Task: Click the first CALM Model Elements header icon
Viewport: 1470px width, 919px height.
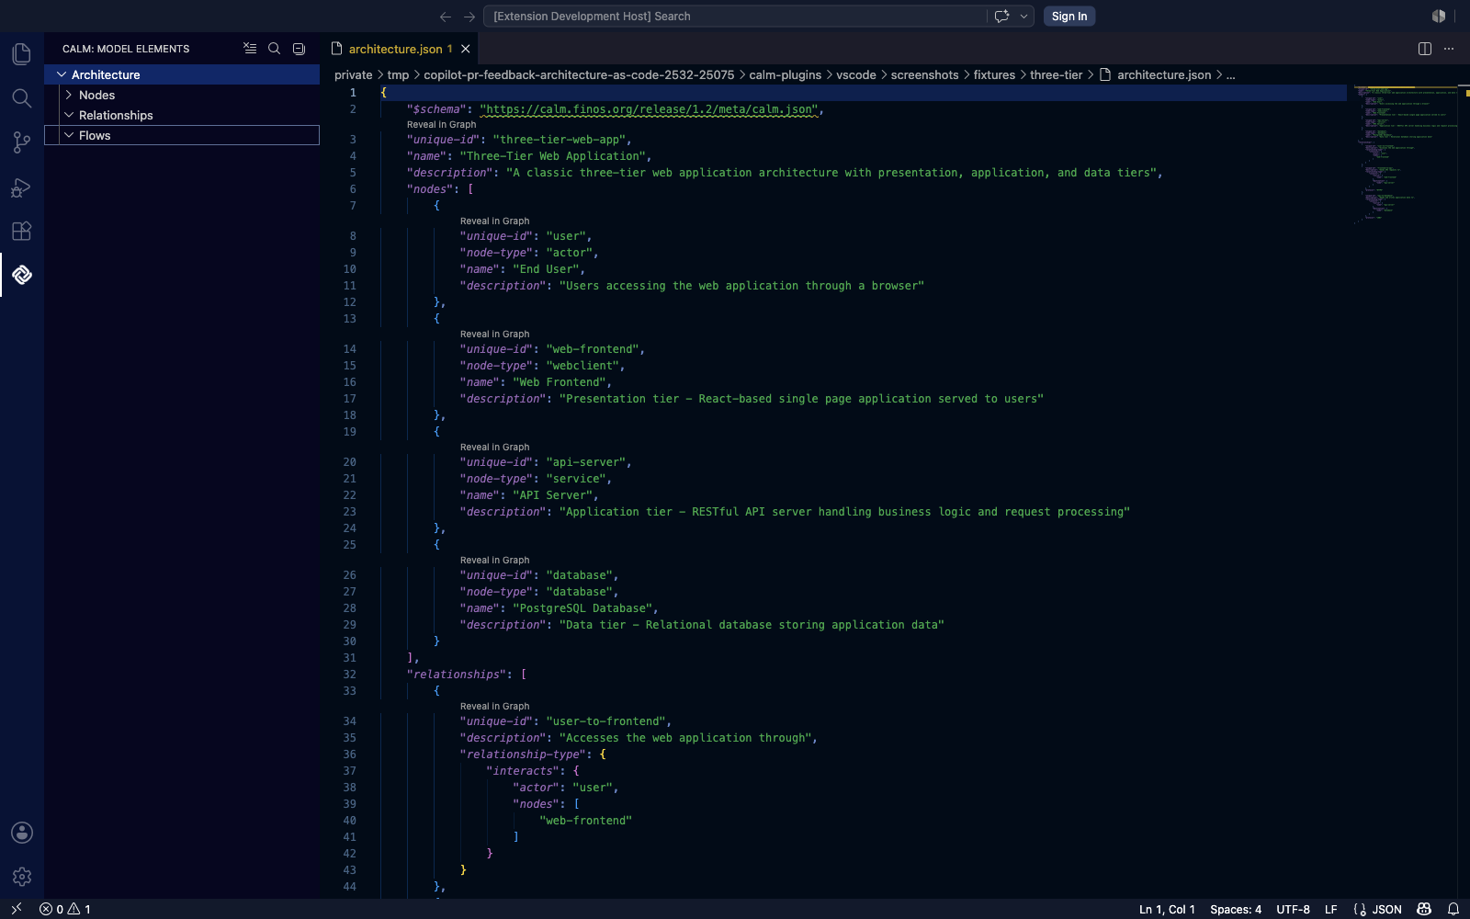Action: [x=250, y=49]
